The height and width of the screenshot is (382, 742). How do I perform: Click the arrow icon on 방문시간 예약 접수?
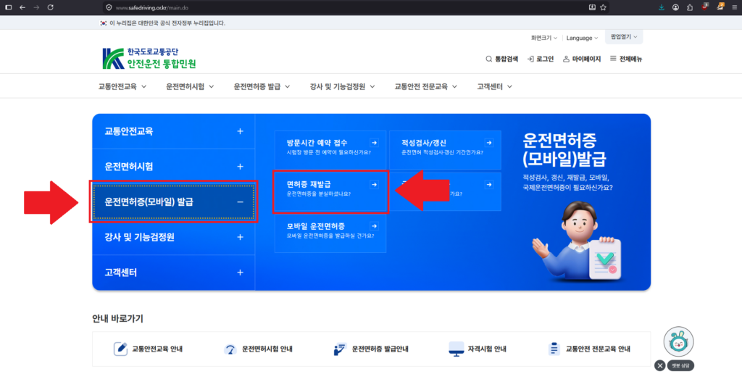375,143
